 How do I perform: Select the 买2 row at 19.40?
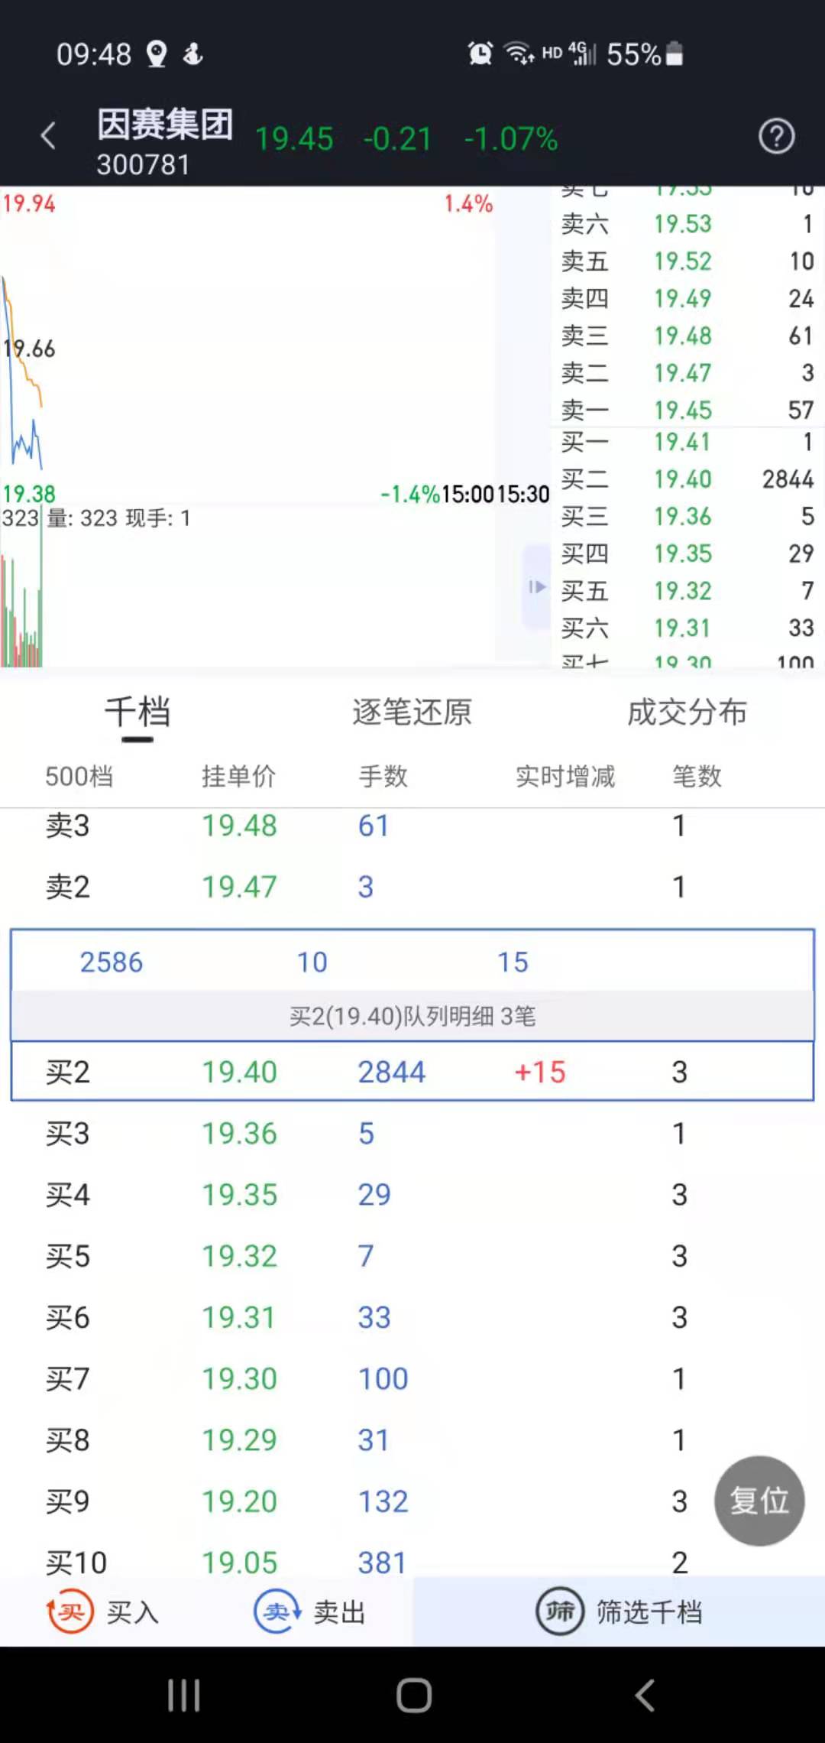pyautogui.click(x=412, y=1072)
